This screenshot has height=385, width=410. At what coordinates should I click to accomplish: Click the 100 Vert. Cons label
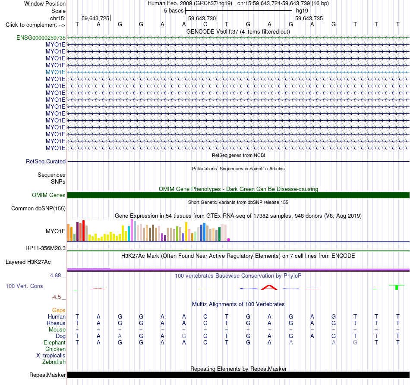coord(24,286)
